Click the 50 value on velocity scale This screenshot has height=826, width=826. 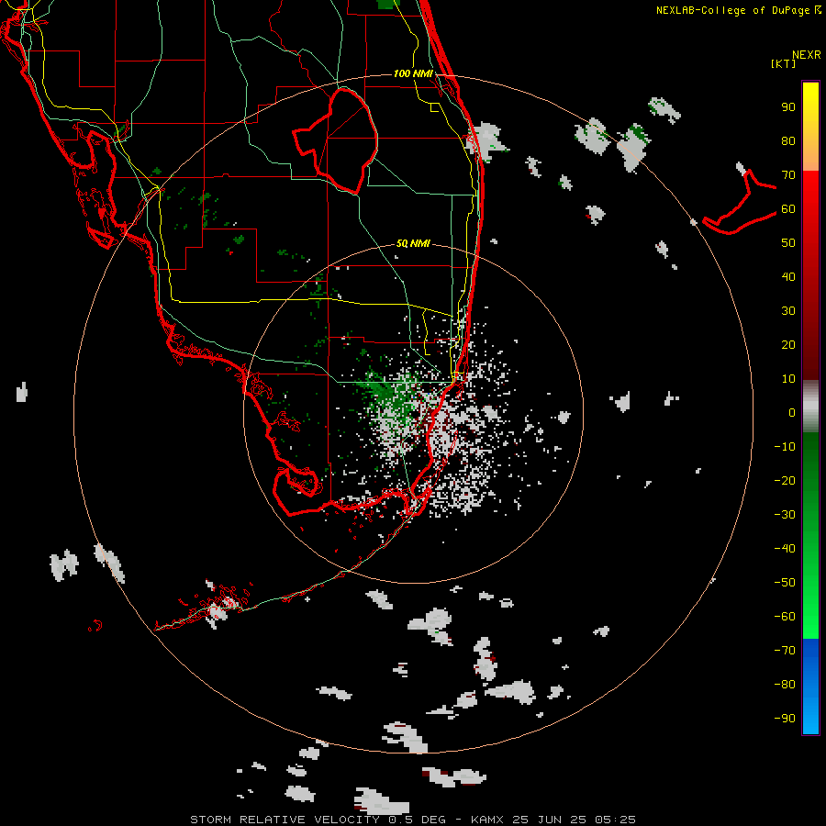click(788, 243)
